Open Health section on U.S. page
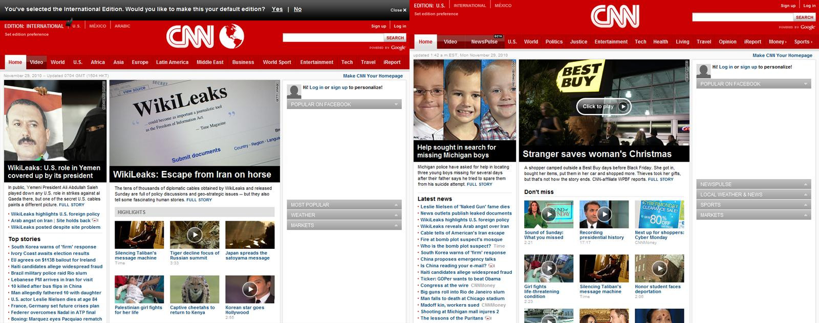Image resolution: width=819 pixels, height=323 pixels. point(660,42)
